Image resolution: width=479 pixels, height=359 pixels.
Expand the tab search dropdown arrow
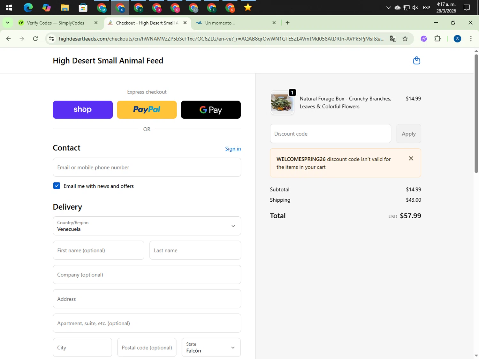click(7, 23)
